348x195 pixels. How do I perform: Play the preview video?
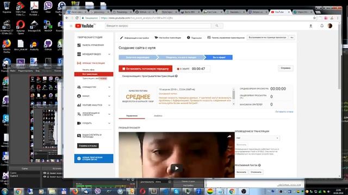point(176,168)
